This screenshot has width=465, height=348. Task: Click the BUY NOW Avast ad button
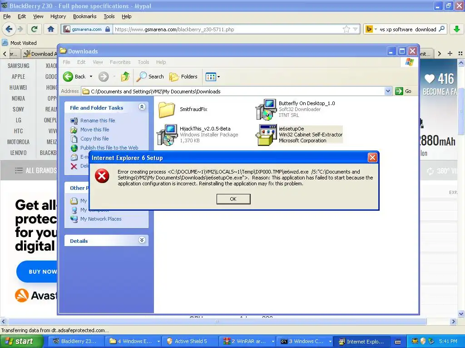coord(37,271)
